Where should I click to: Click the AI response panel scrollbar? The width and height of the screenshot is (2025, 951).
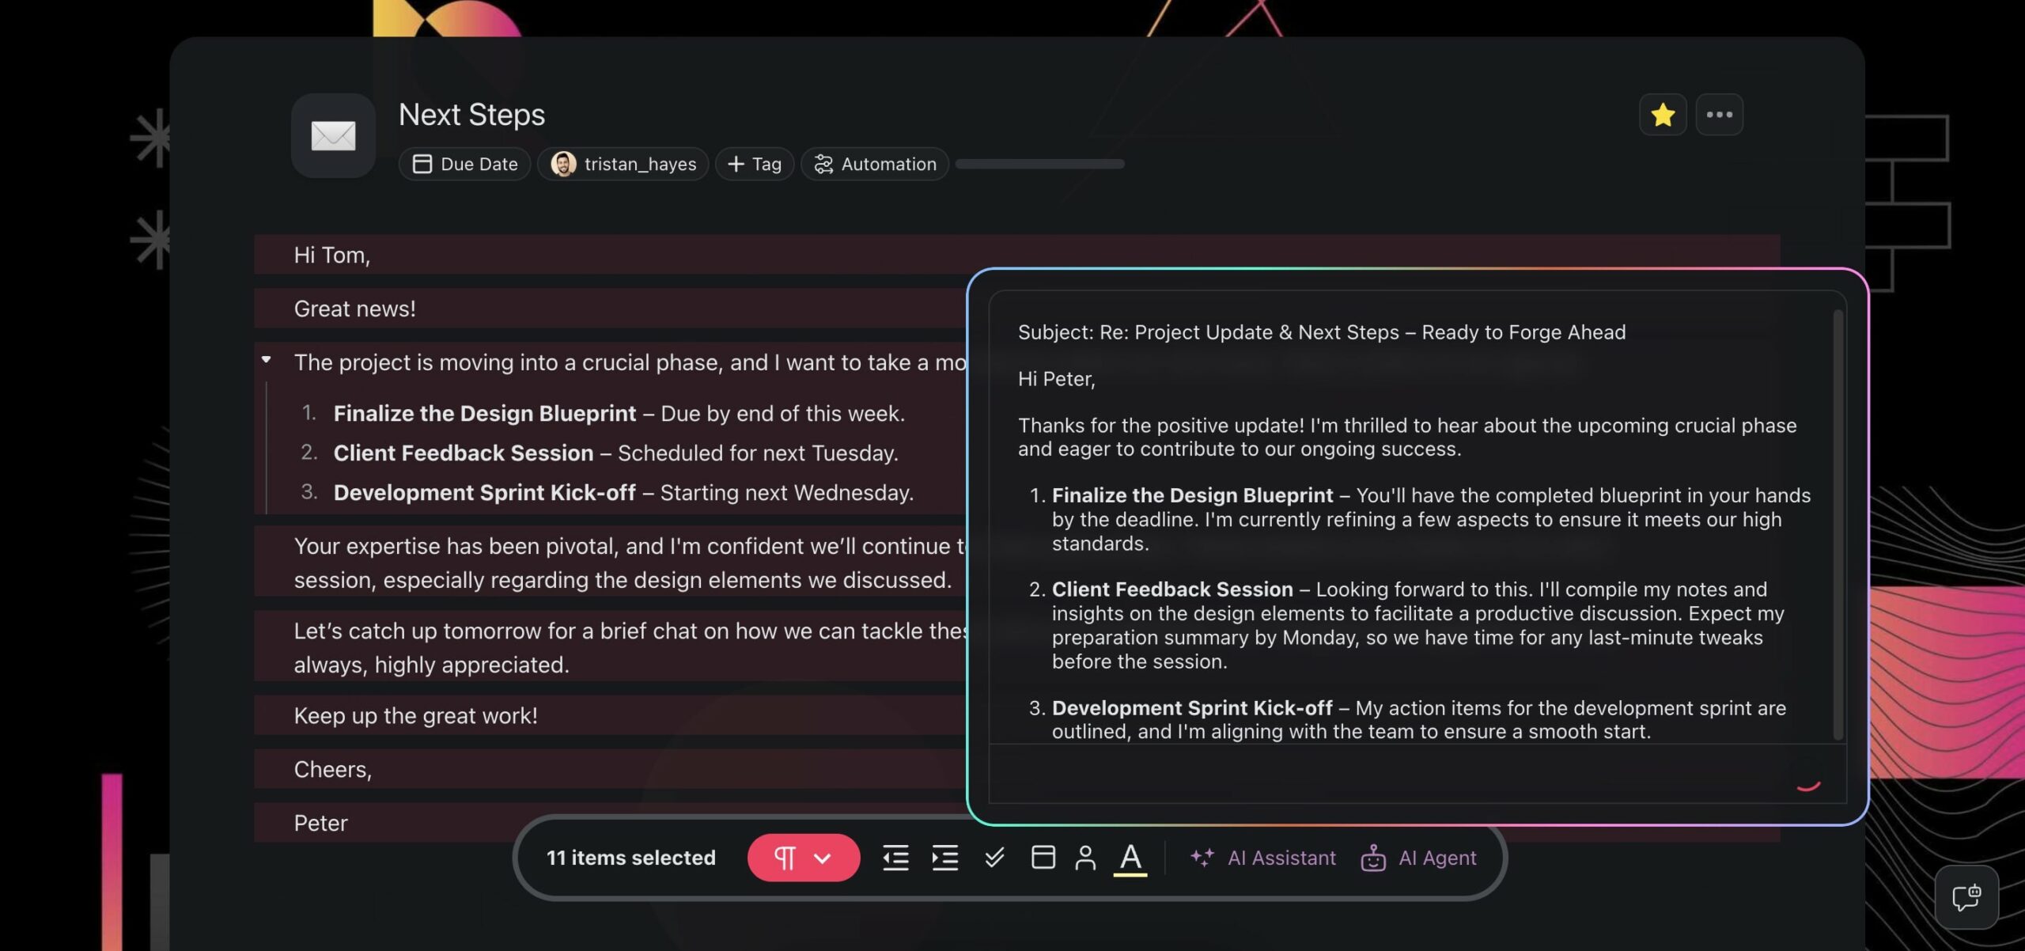click(x=1838, y=522)
